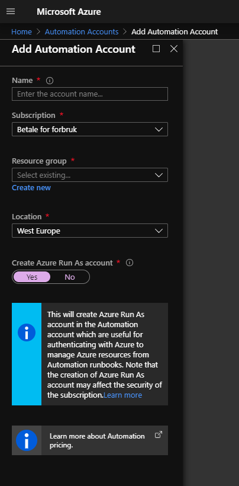The width and height of the screenshot is (239, 486).
Task: Open the Resource group dropdown
Action: click(x=90, y=175)
